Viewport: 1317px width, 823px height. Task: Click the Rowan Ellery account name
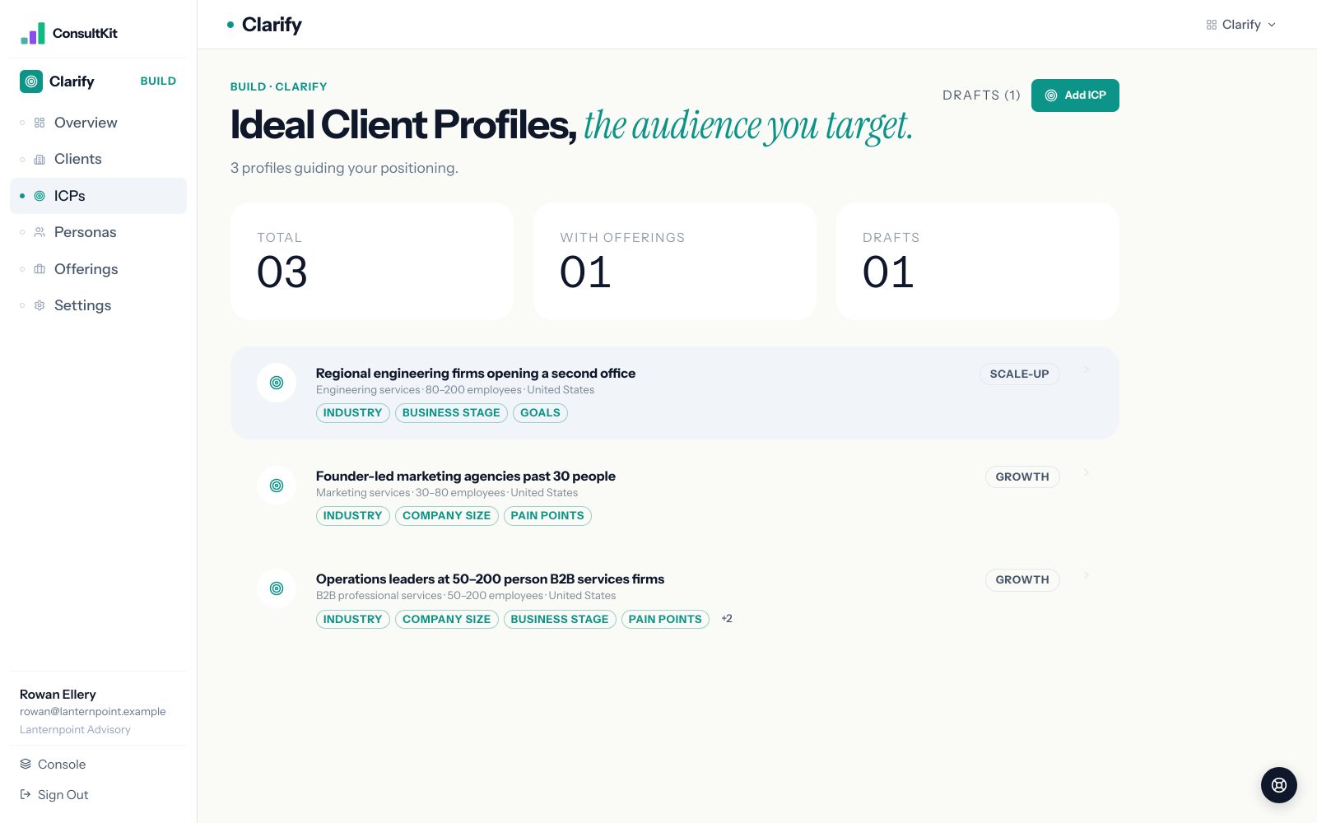point(58,695)
